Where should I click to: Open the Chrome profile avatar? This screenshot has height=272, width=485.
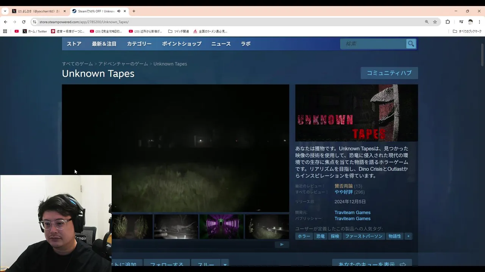471,22
